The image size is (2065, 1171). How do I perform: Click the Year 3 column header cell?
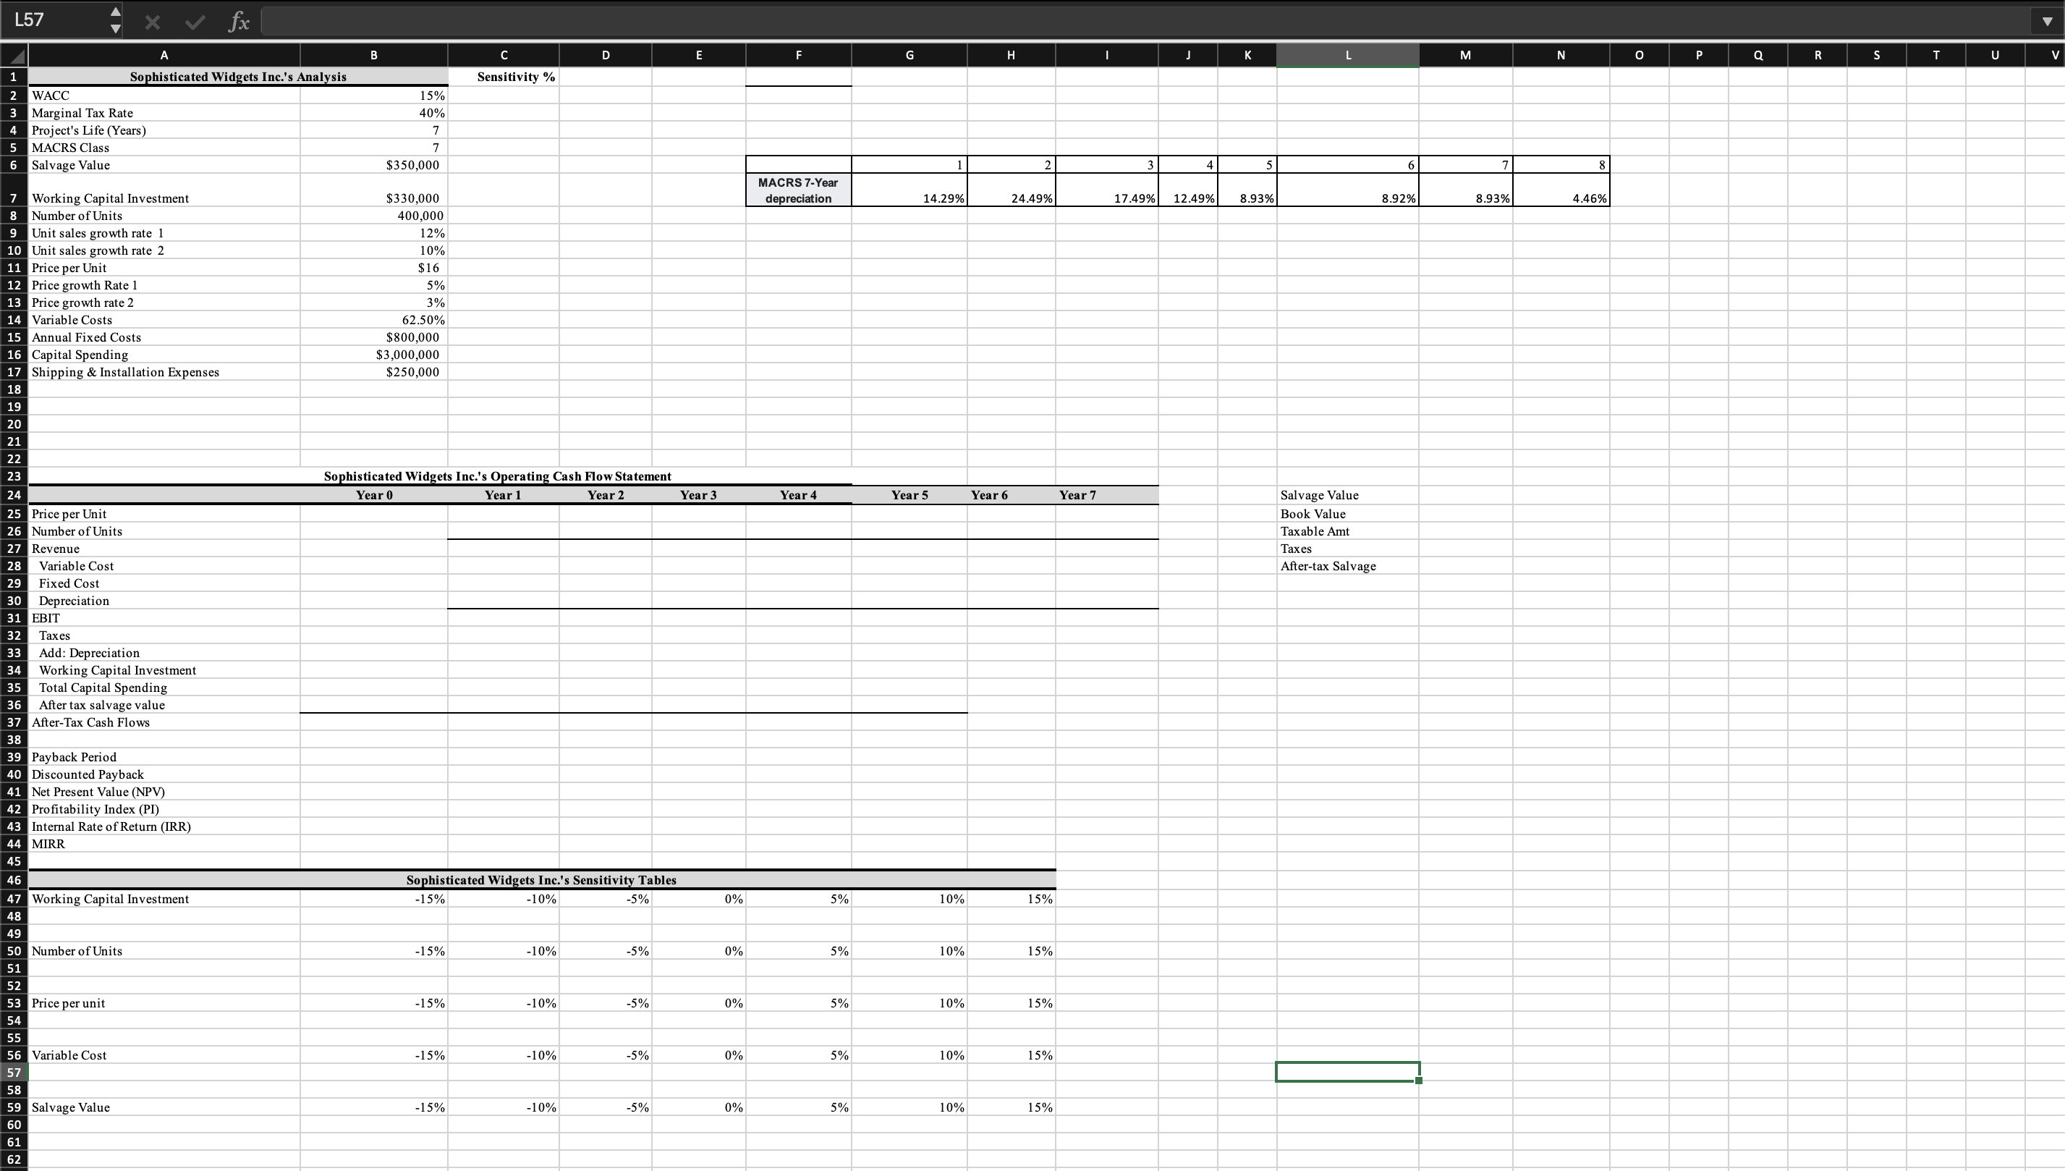point(698,494)
